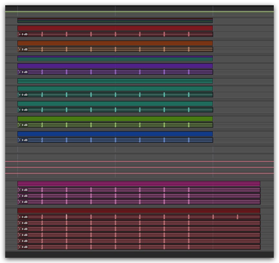This screenshot has width=279, height=263.
Task: Click the last breakpoint on the green clip gain line
Action: pyautogui.click(x=189, y=125)
